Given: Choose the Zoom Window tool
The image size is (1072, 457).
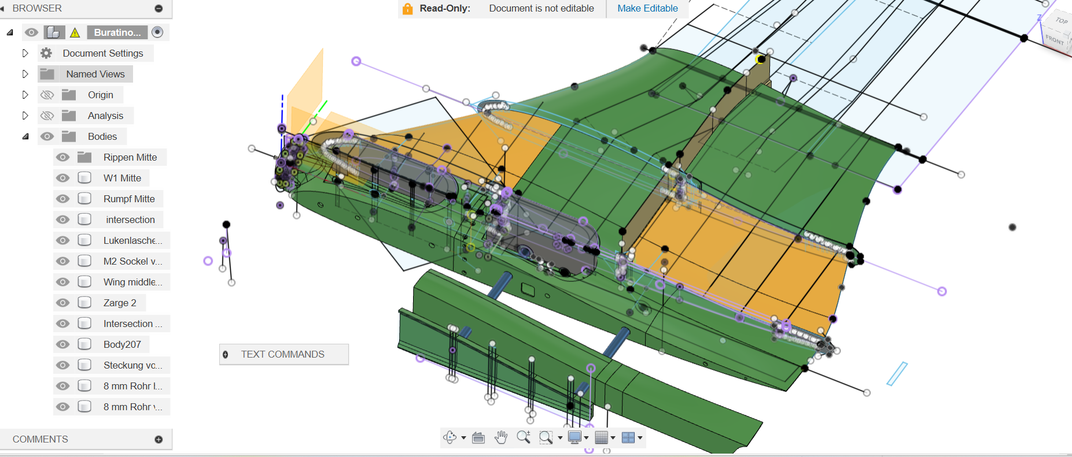Looking at the screenshot, I should [546, 437].
